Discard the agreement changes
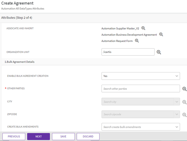Viewport: 187px width, 141px height. pos(88,137)
